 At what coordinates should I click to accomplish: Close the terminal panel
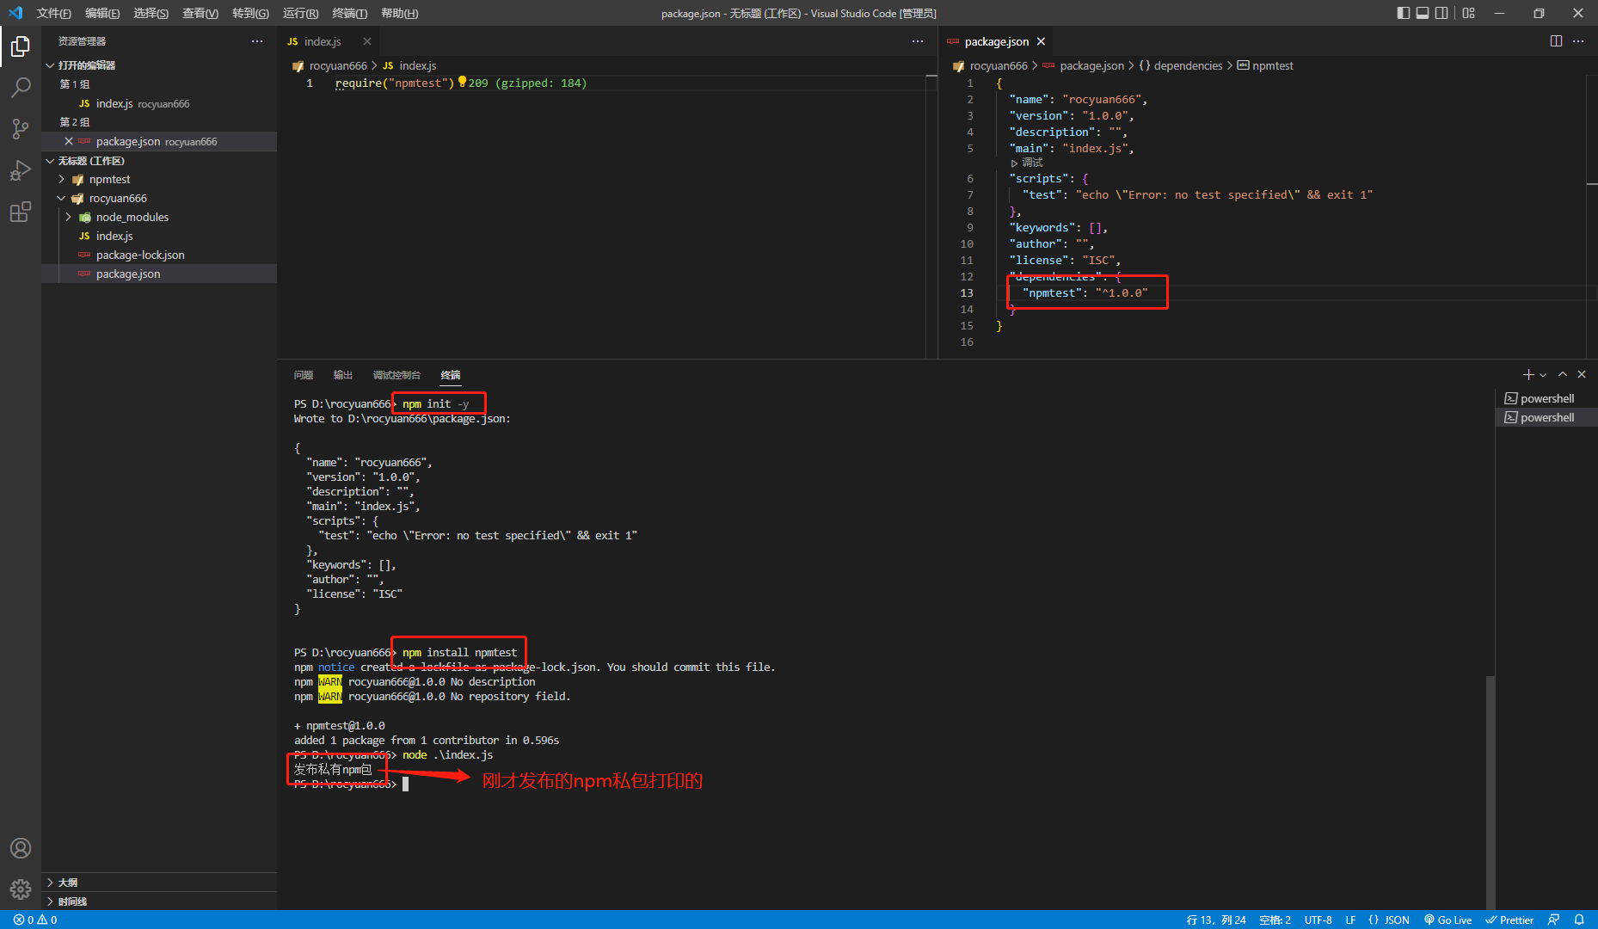click(x=1582, y=374)
